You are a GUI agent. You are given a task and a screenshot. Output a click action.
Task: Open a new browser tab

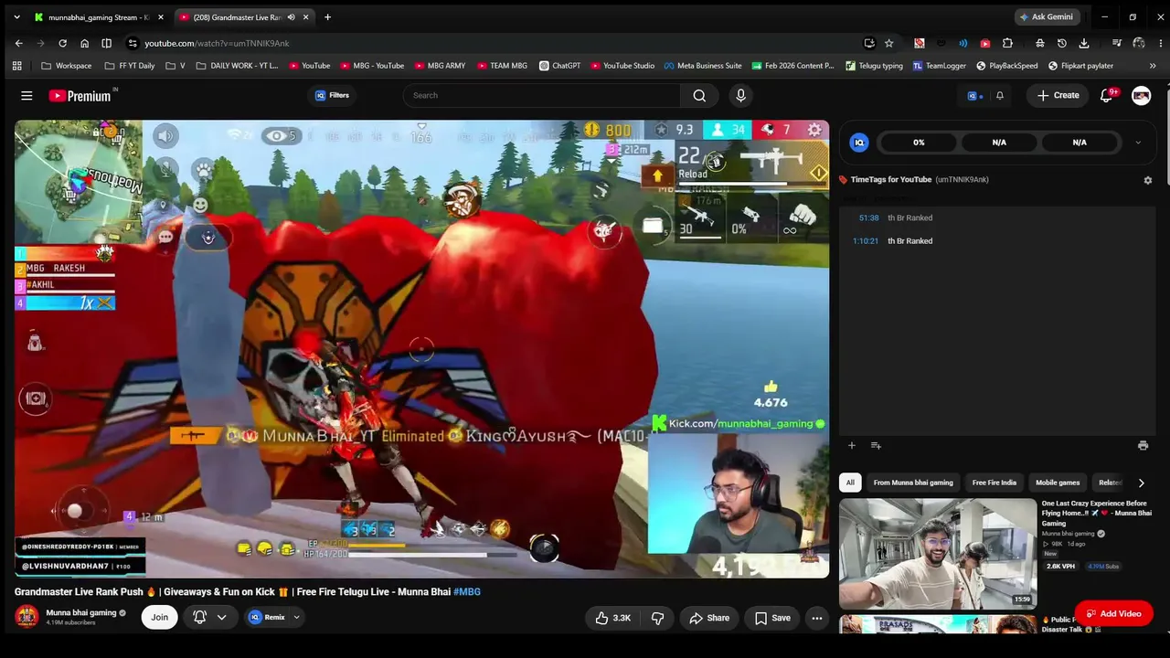point(327,16)
